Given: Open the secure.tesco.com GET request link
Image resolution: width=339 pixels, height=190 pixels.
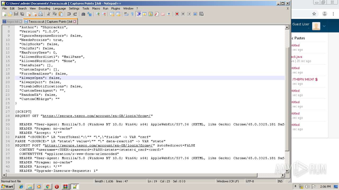Looking at the screenshot, I should point(97,116).
